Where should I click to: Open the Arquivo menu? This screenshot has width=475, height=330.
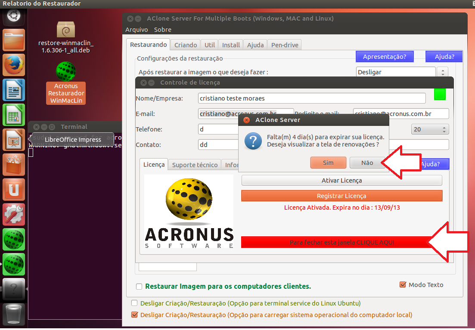point(137,30)
